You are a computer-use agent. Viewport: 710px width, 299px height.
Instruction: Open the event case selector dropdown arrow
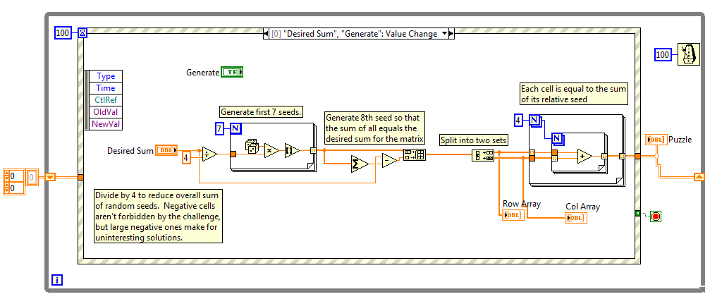444,34
